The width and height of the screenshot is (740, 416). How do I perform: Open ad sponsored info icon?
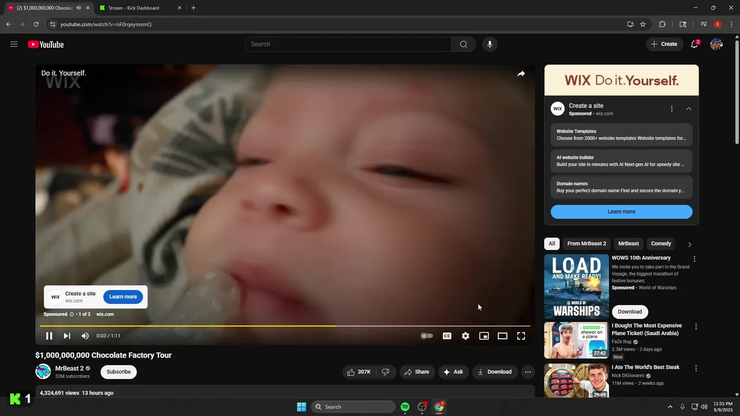pos(72,314)
